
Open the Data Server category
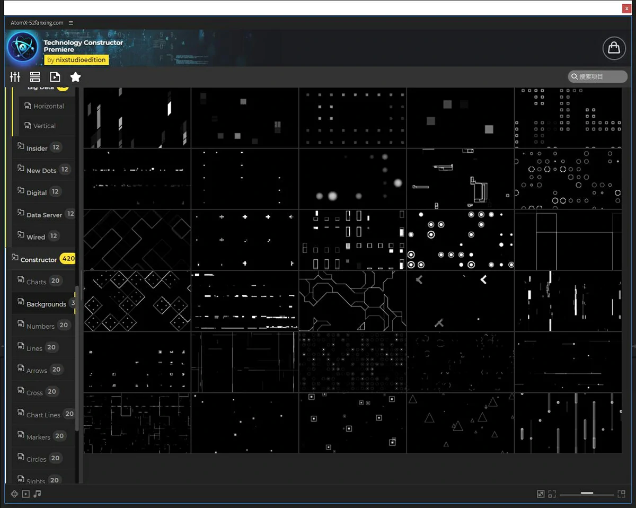[43, 214]
